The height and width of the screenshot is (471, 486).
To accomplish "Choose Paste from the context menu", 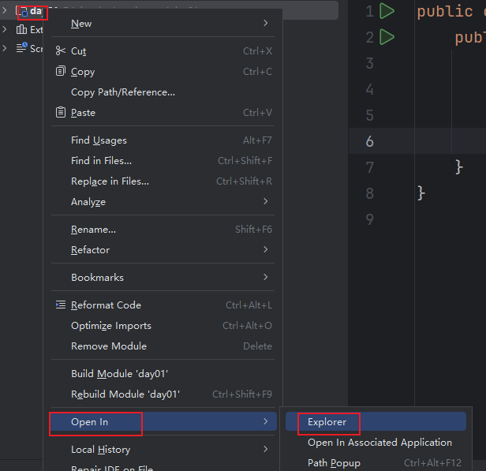I will (x=163, y=113).
